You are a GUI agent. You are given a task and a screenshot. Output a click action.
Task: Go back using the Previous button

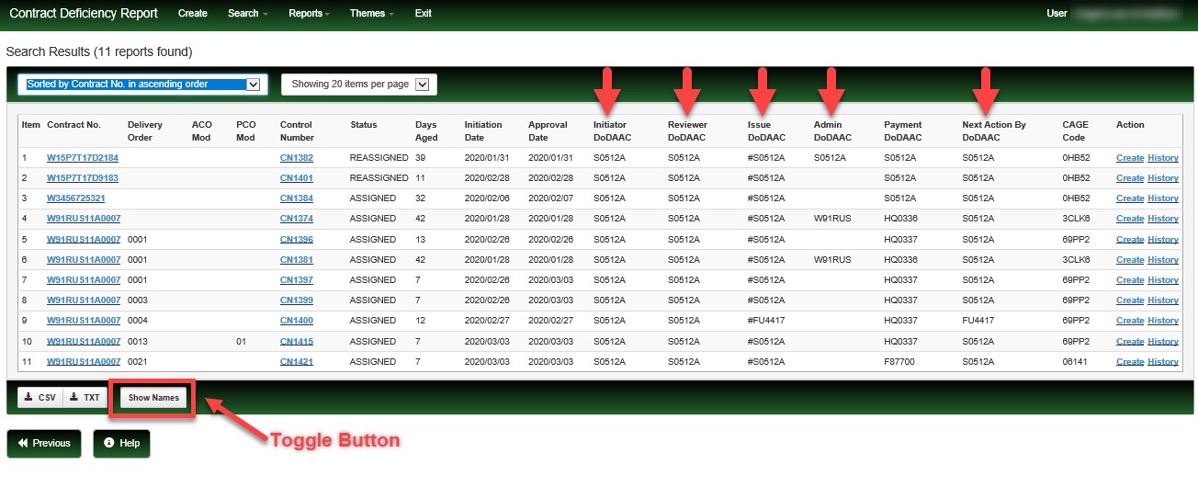[x=44, y=443]
